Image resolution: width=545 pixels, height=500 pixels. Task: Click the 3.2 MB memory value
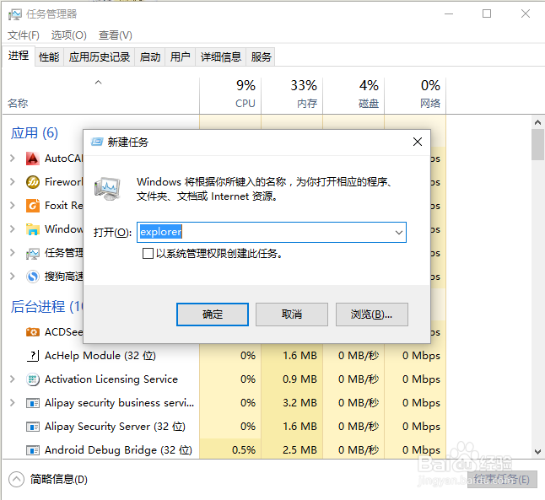[299, 403]
